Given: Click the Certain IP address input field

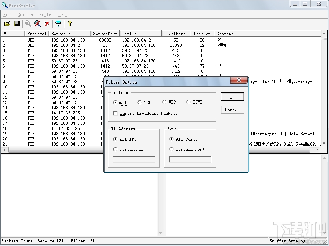Looking at the screenshot, I should 134,159.
